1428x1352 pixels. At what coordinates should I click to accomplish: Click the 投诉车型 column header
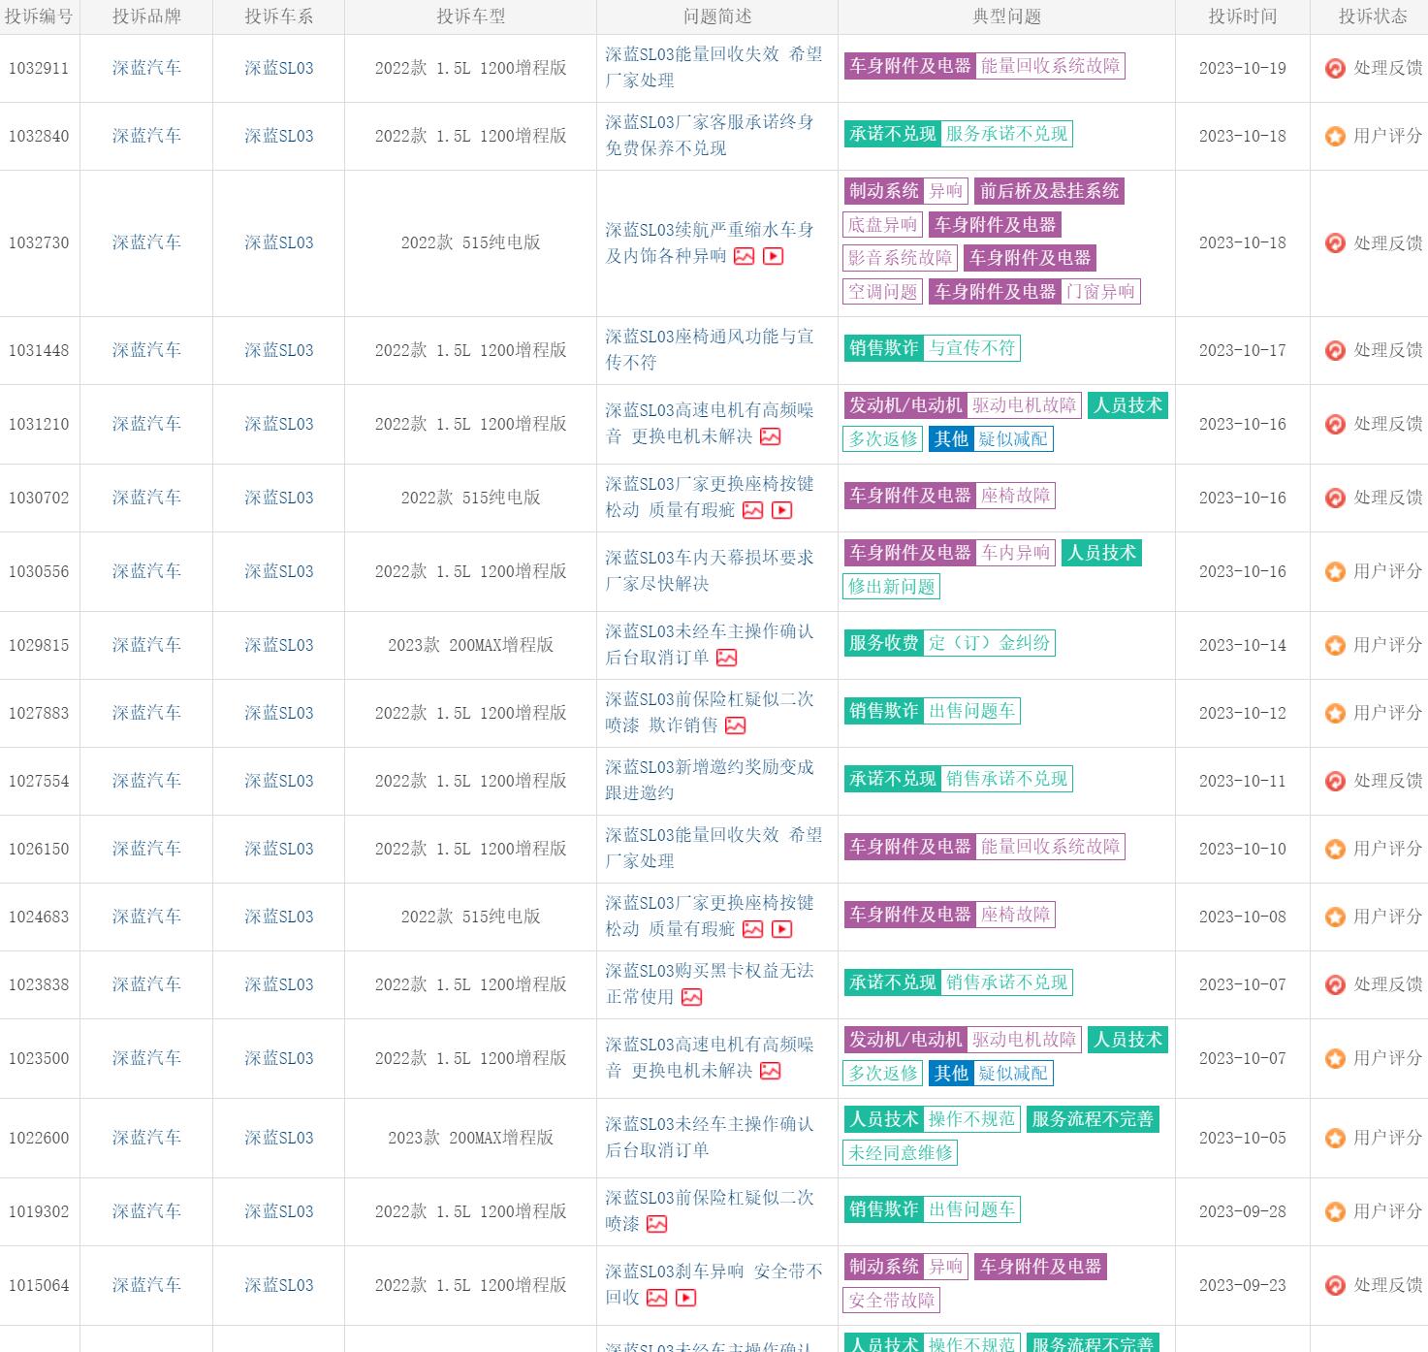point(470,16)
